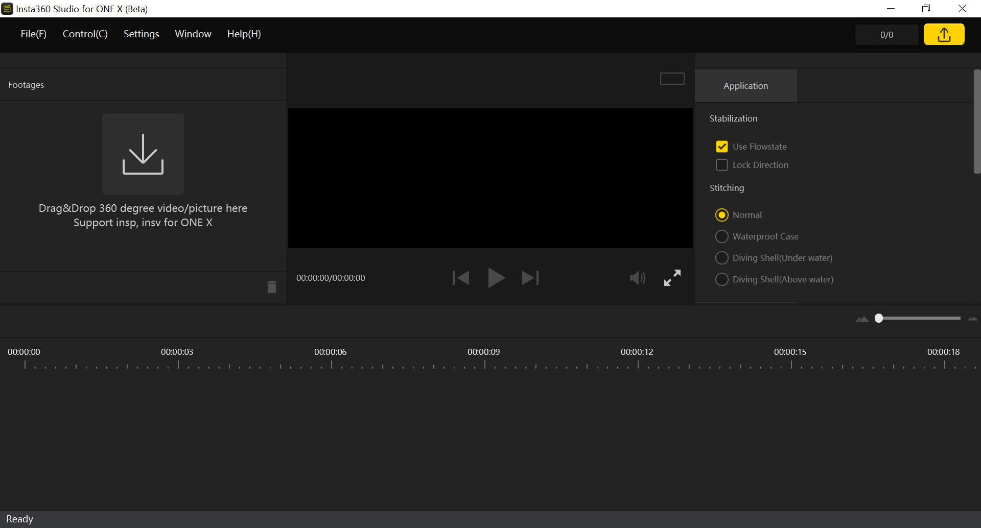Click the 00:00:15 timeline marker
This screenshot has width=981, height=528.
pos(790,352)
